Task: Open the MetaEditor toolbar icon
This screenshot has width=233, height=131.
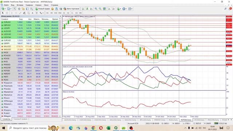Action: pos(52,9)
